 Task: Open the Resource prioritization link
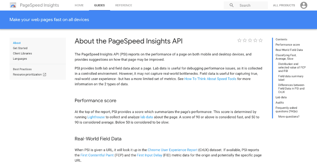pyautogui.click(x=27, y=74)
